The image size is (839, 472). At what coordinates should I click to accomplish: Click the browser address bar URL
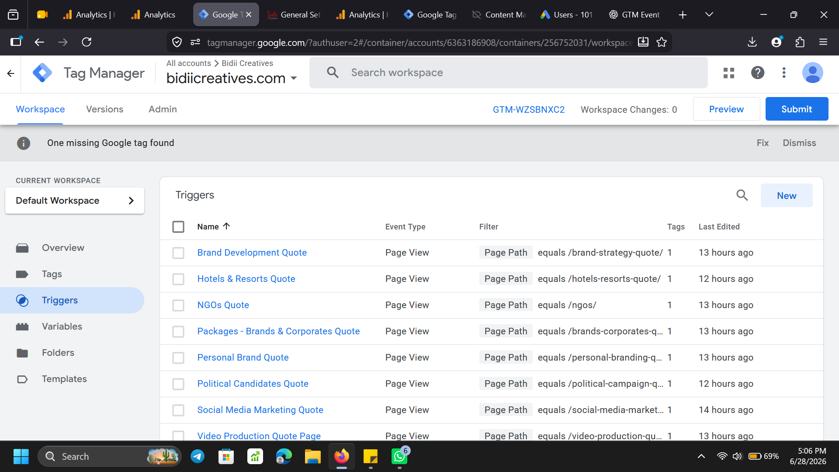pyautogui.click(x=419, y=42)
